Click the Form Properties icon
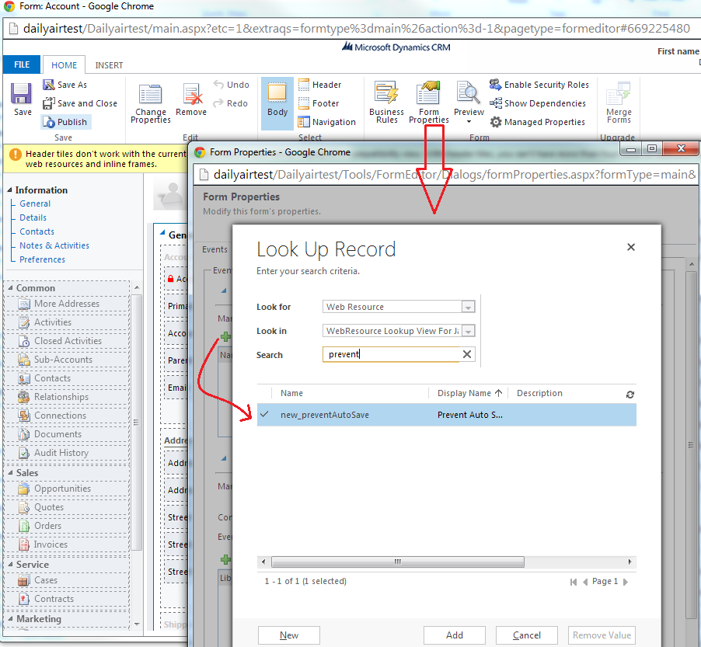This screenshot has height=647, width=701. (x=429, y=98)
